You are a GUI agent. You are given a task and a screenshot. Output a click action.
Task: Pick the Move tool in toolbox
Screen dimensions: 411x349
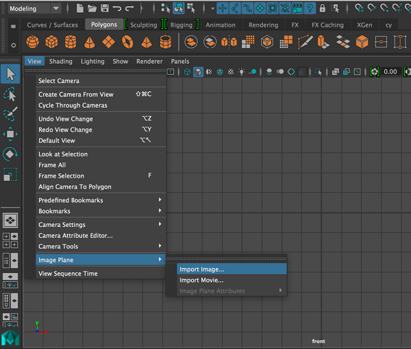10,134
